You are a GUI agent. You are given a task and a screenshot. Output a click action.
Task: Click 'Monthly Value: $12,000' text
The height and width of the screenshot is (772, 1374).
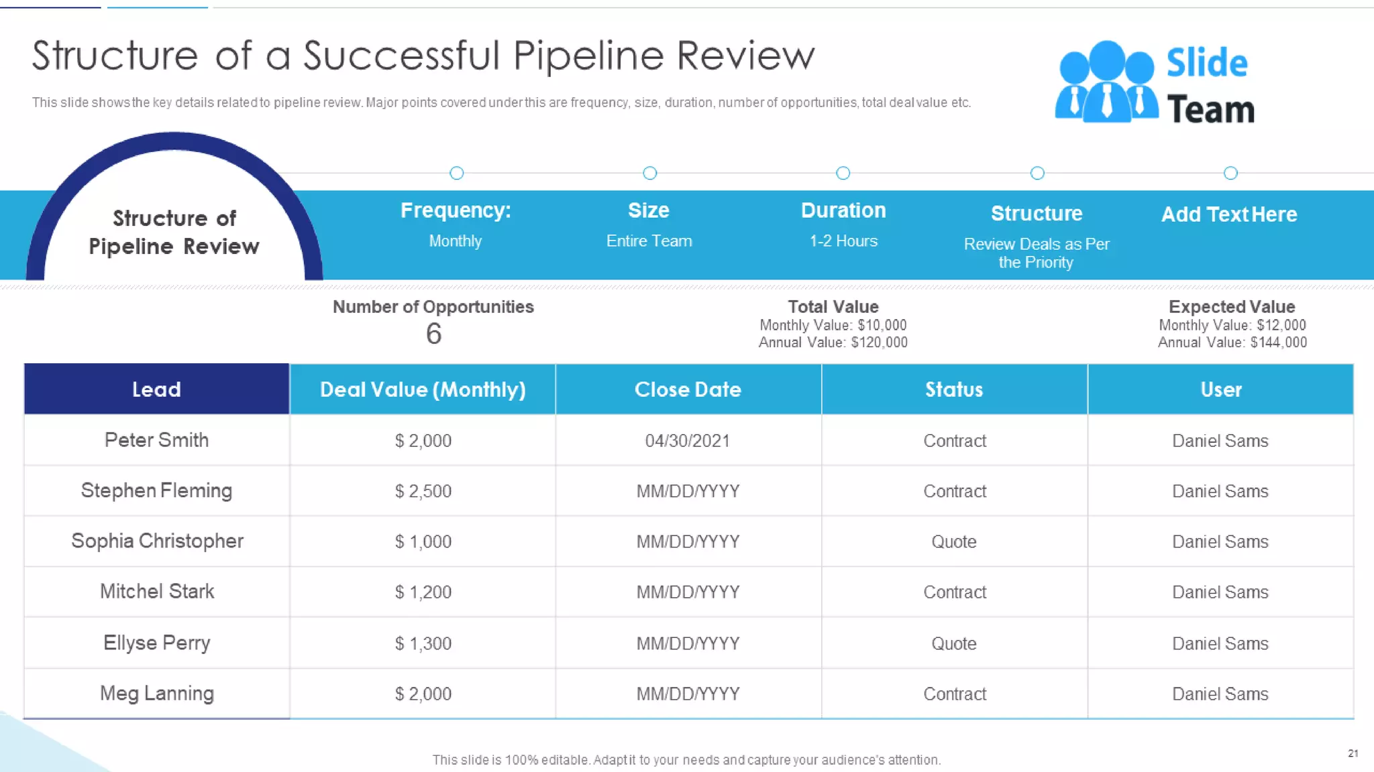tap(1232, 325)
